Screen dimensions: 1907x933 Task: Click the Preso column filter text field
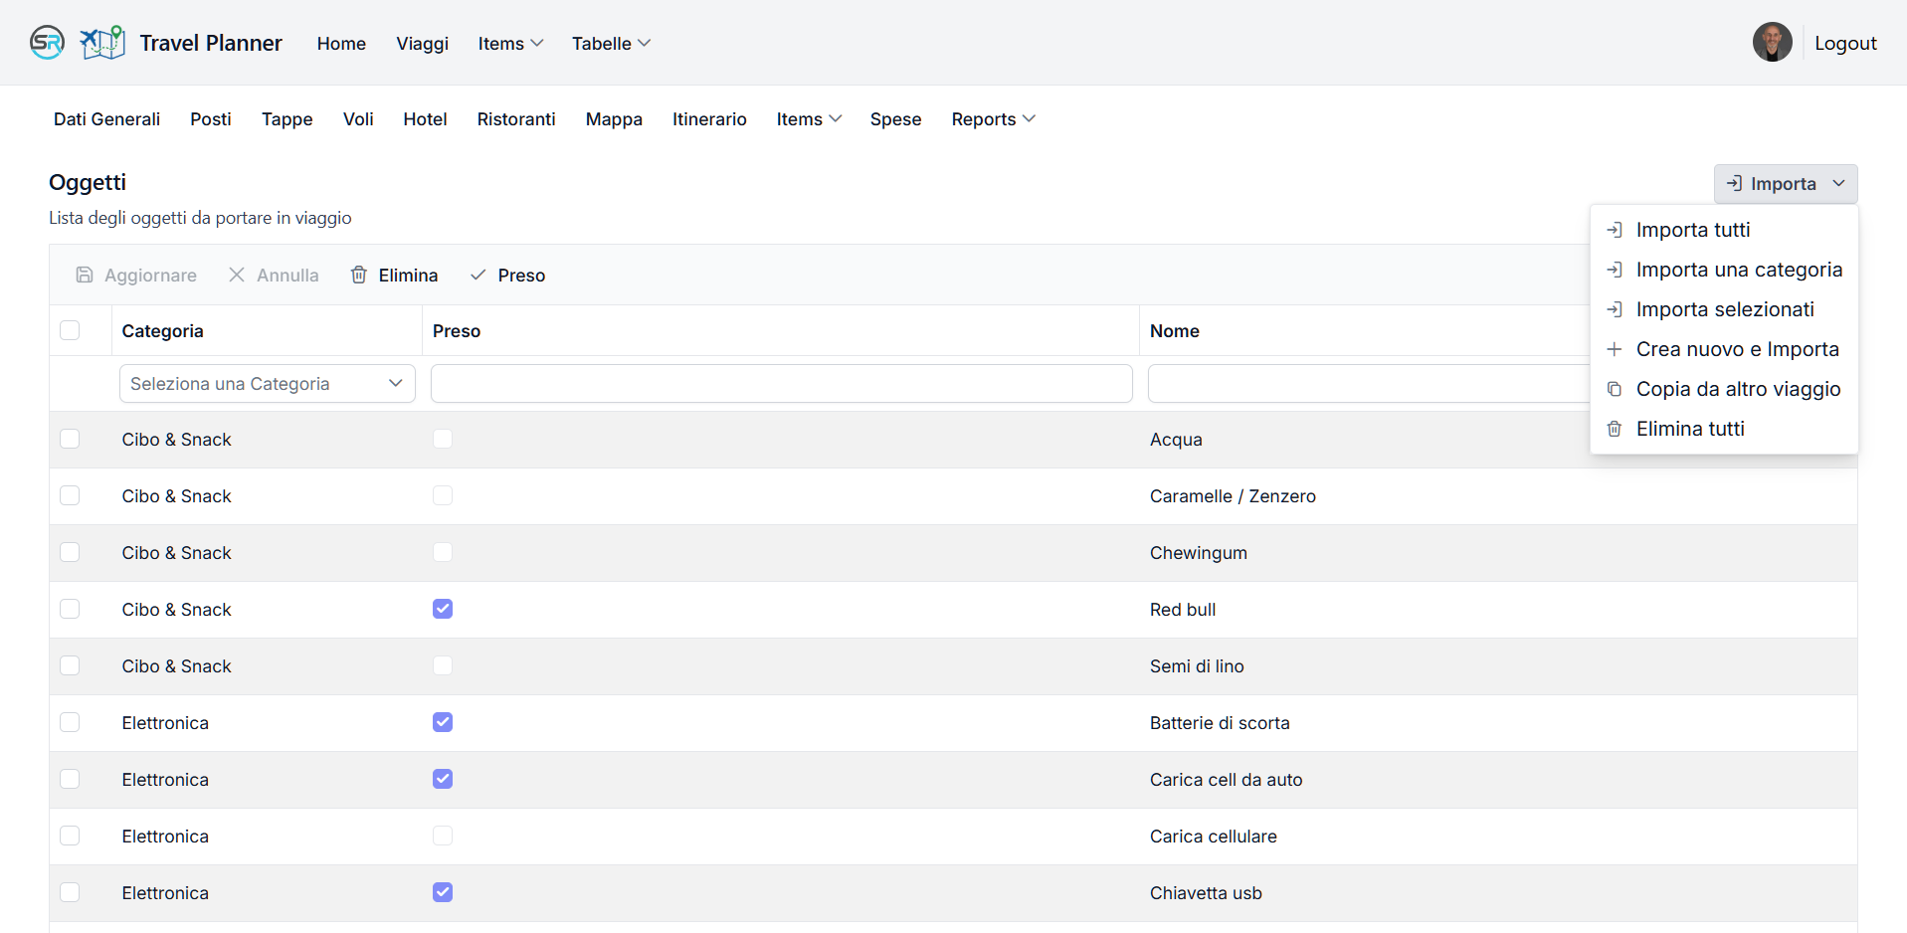click(781, 384)
